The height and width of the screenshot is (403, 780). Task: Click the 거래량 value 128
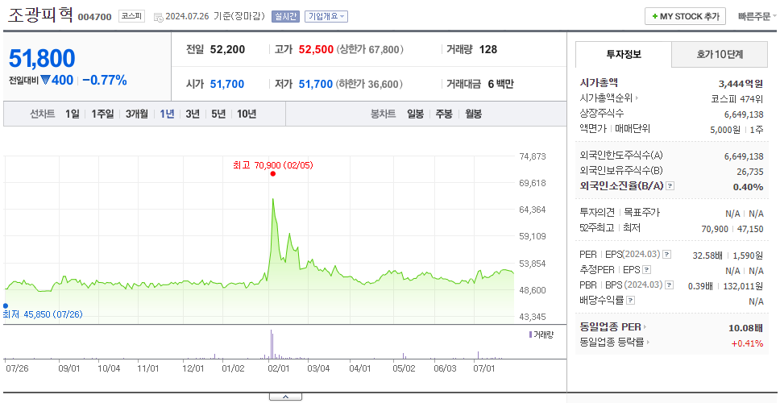[488, 50]
